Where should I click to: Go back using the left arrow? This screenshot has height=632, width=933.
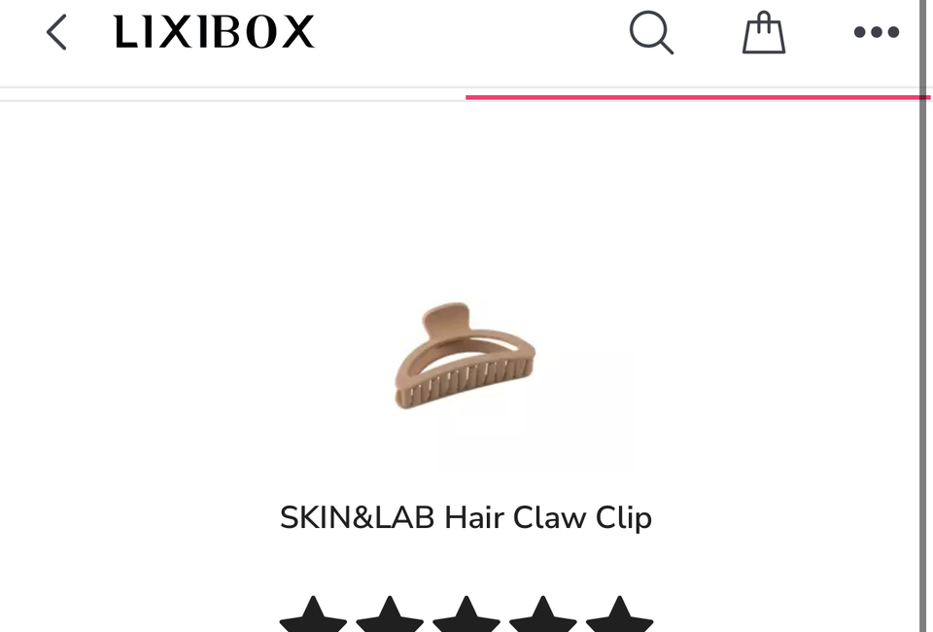coord(56,32)
